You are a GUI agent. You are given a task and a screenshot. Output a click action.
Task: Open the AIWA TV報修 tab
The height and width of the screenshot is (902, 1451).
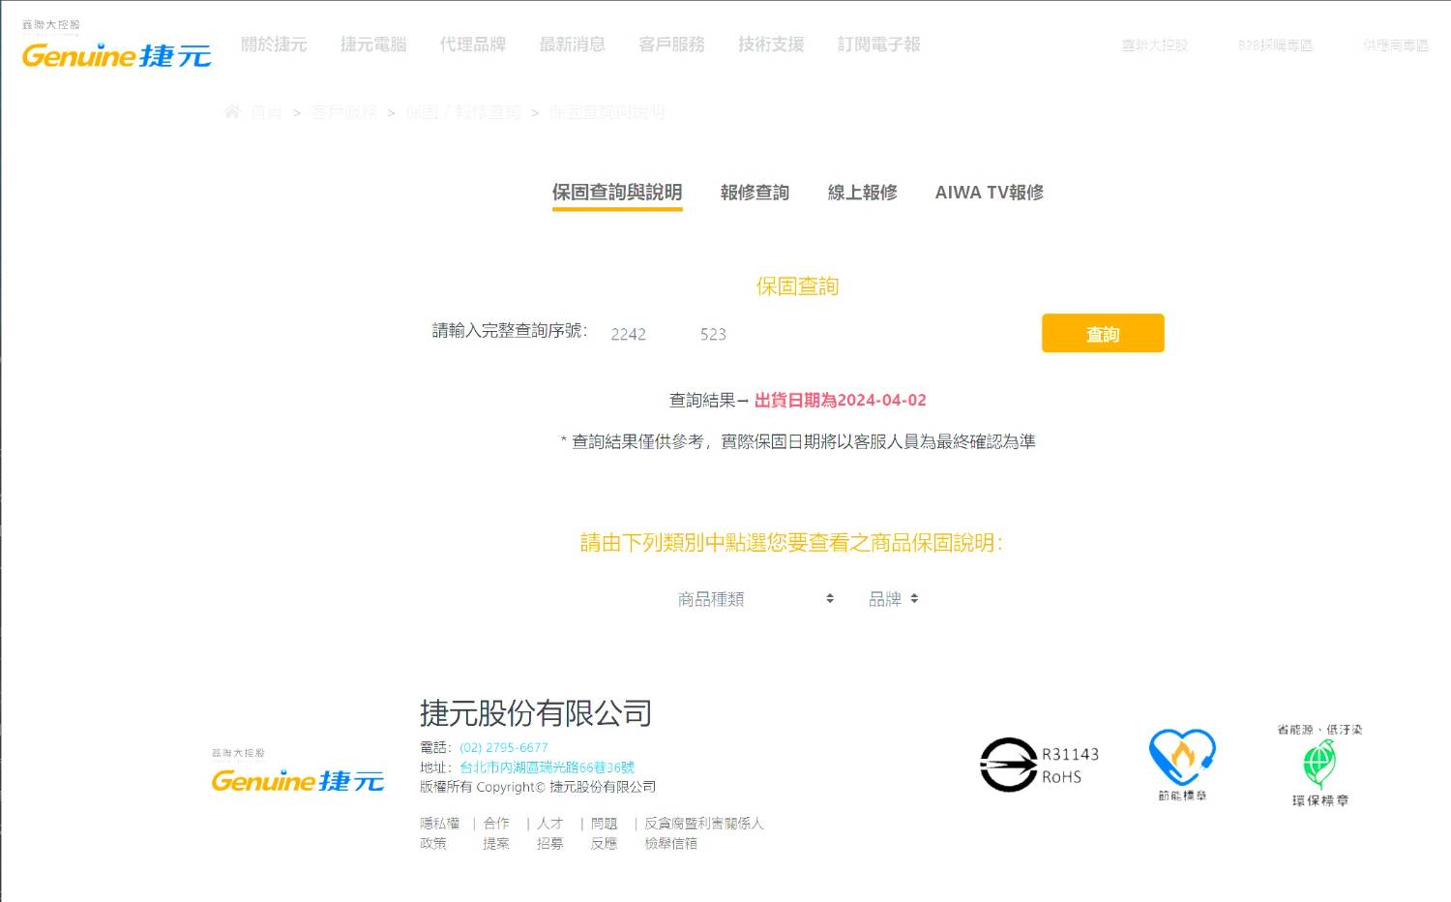(989, 193)
